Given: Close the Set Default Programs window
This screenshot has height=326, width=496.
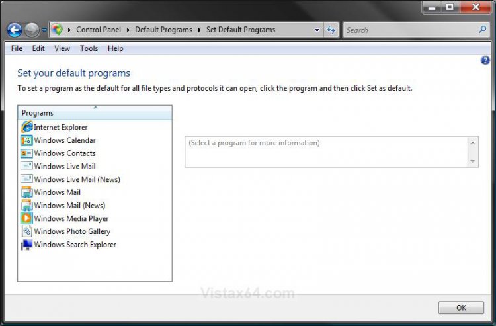Looking at the screenshot, I should tap(475, 7).
